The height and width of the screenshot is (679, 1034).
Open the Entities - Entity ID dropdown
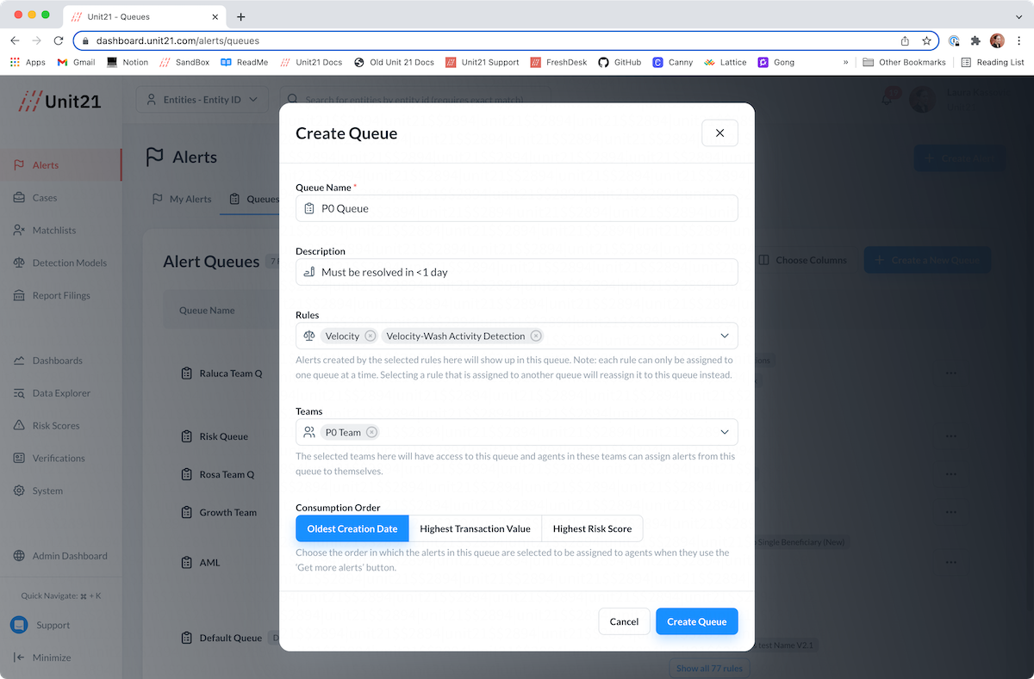202,100
